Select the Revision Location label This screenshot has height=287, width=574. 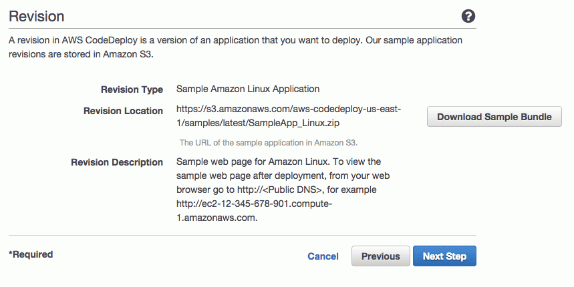123,111
